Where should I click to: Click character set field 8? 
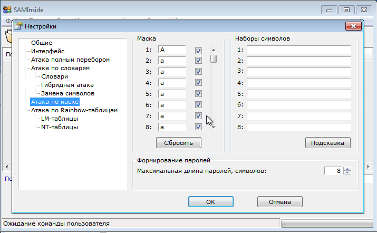(299, 127)
